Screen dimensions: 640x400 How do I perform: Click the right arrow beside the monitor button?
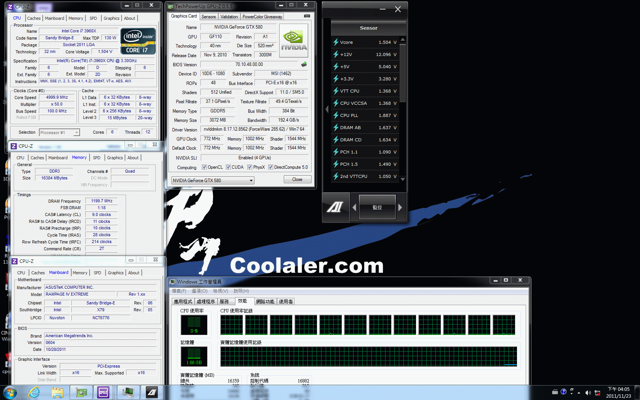[x=400, y=208]
